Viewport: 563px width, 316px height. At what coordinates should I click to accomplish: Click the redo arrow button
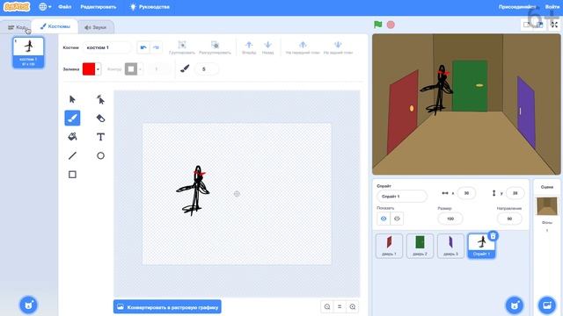(156, 47)
